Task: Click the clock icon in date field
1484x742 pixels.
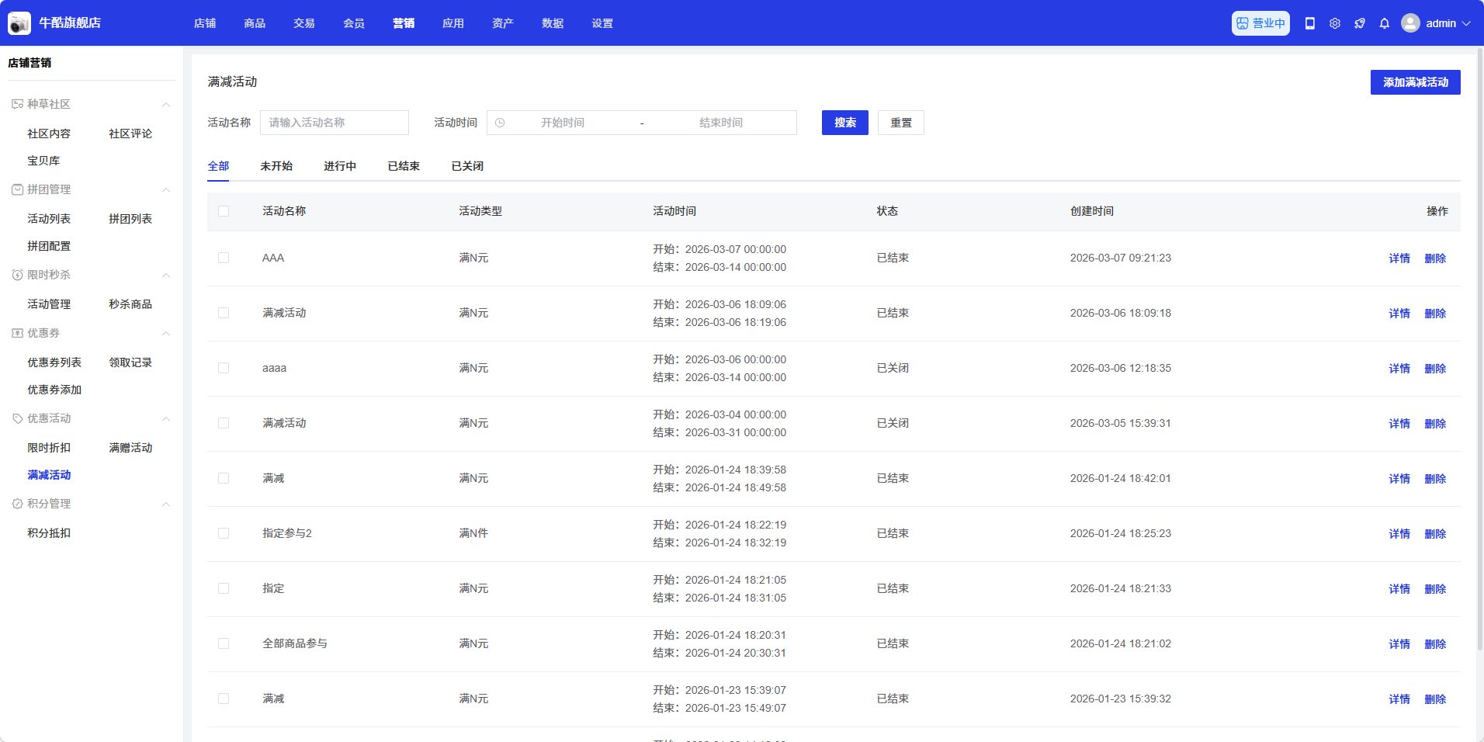Action: 500,123
